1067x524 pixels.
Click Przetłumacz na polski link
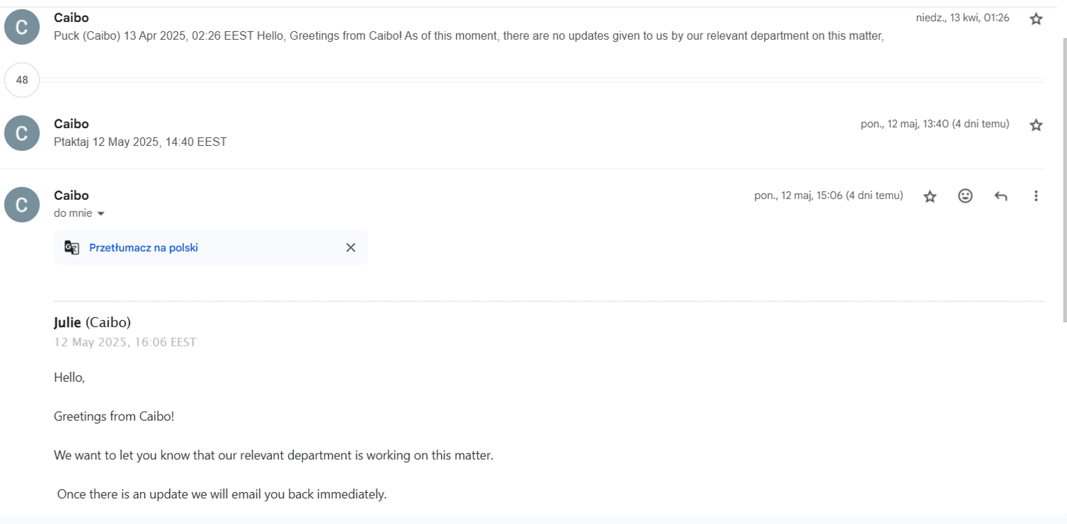pos(144,247)
